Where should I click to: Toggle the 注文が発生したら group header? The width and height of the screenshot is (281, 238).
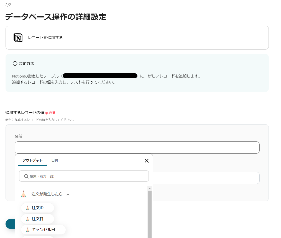47,194
